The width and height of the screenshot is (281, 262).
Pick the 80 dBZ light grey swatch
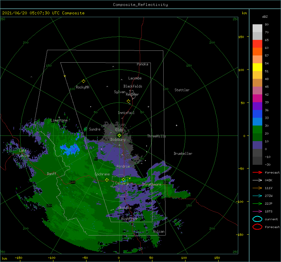(x=257, y=28)
